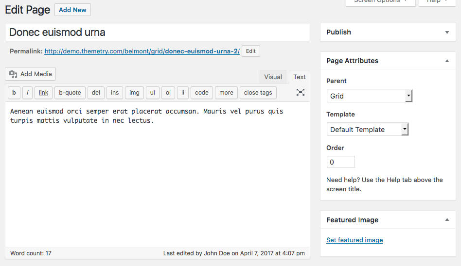Switch to the Visual editor tab
Viewport: 461px width, 266px height.
point(273,77)
